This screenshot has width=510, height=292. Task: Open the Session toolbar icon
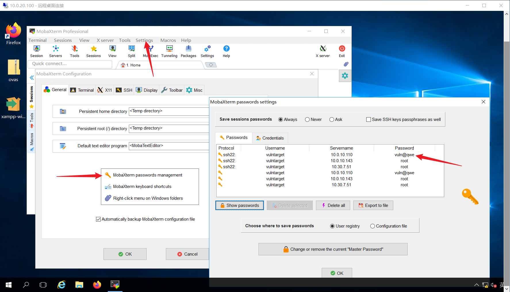coord(37,52)
